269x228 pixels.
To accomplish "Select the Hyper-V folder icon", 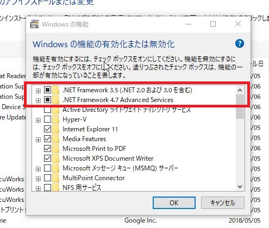I will pyautogui.click(x=56, y=119).
